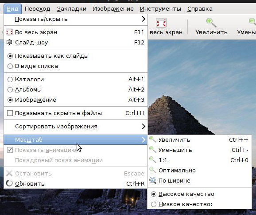Click the Ctrl+0 shortcut text
Screen dimensions: 256x215
239,160
